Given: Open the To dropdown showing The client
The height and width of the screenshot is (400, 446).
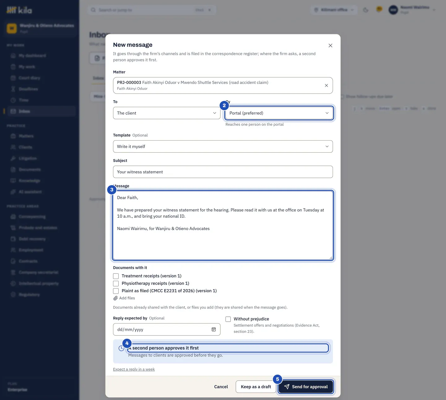Looking at the screenshot, I should 167,113.
